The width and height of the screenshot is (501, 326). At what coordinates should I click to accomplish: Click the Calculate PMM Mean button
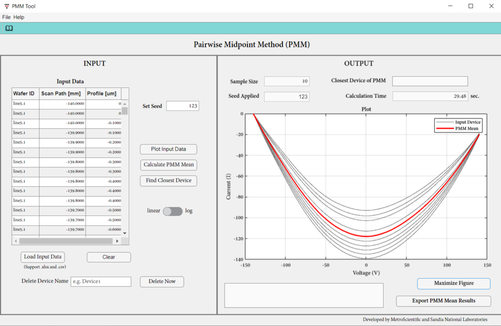click(x=169, y=165)
